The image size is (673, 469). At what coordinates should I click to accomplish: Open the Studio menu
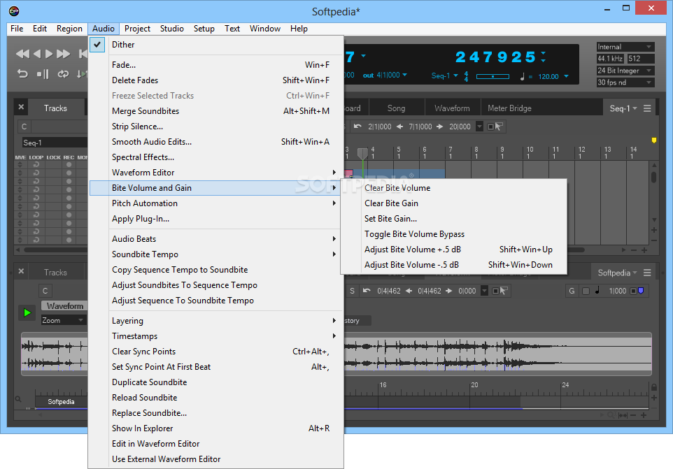(171, 28)
